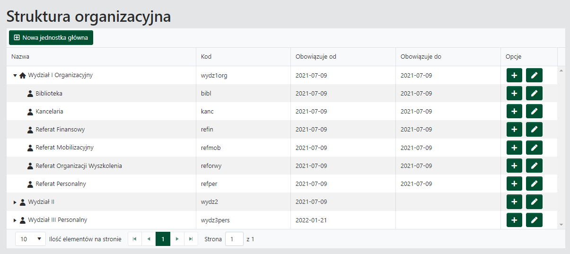The width and height of the screenshot is (570, 254).
Task: Select page 1 in the pager
Action: [x=163, y=239]
